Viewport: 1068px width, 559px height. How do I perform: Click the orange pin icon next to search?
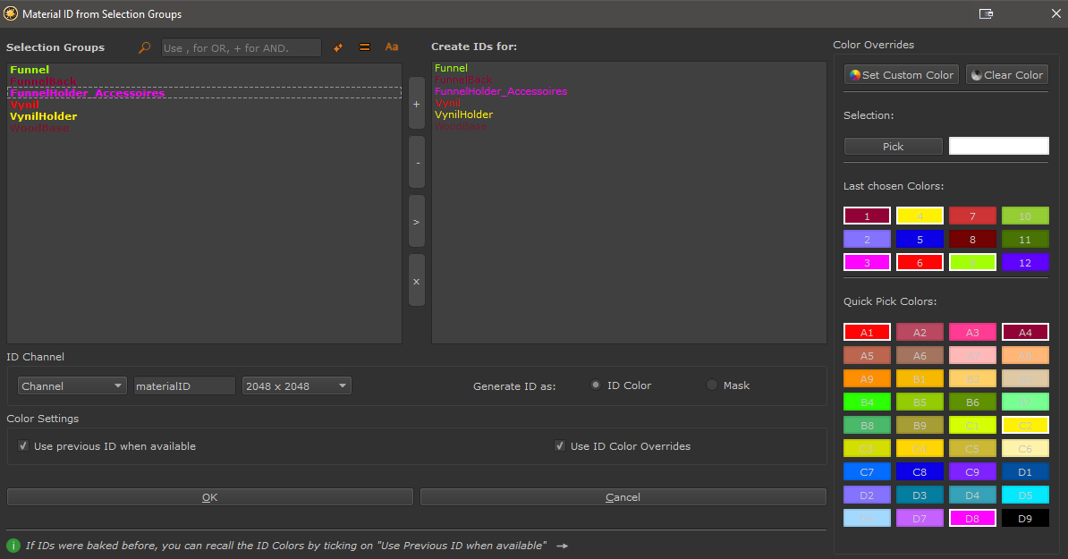338,48
